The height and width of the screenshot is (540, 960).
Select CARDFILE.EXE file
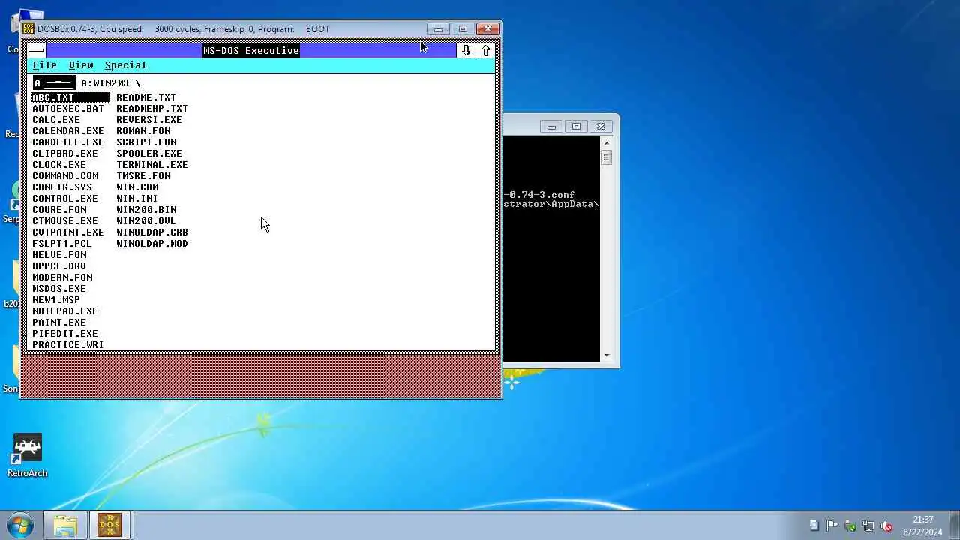click(x=68, y=142)
